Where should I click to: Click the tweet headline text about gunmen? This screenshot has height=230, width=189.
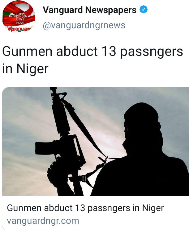click(x=92, y=60)
